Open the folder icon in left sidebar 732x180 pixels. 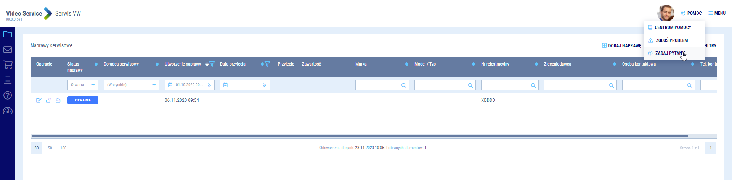pos(8,34)
